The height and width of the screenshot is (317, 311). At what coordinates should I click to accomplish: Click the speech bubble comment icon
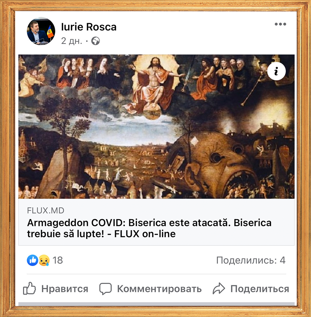(x=105, y=289)
